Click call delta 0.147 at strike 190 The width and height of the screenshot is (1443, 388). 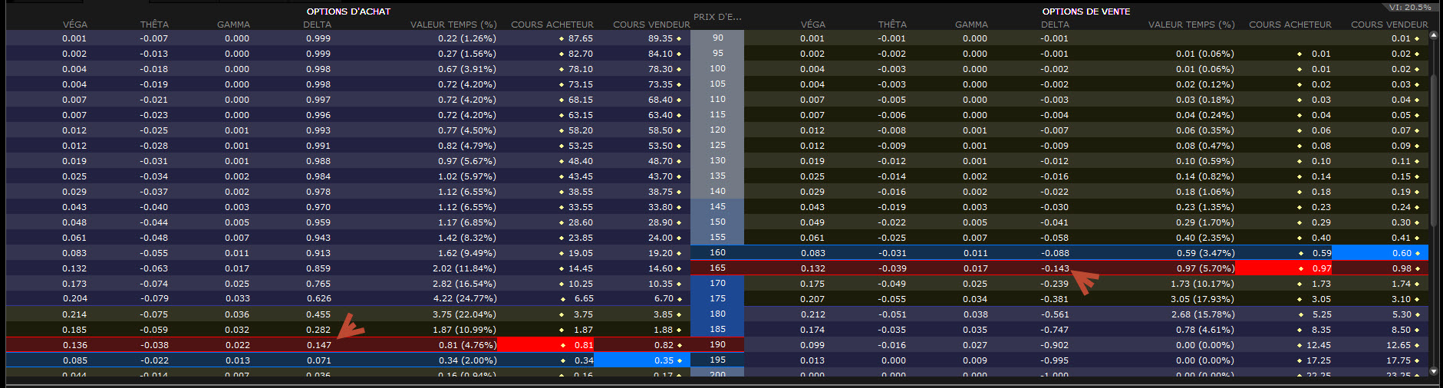point(319,345)
